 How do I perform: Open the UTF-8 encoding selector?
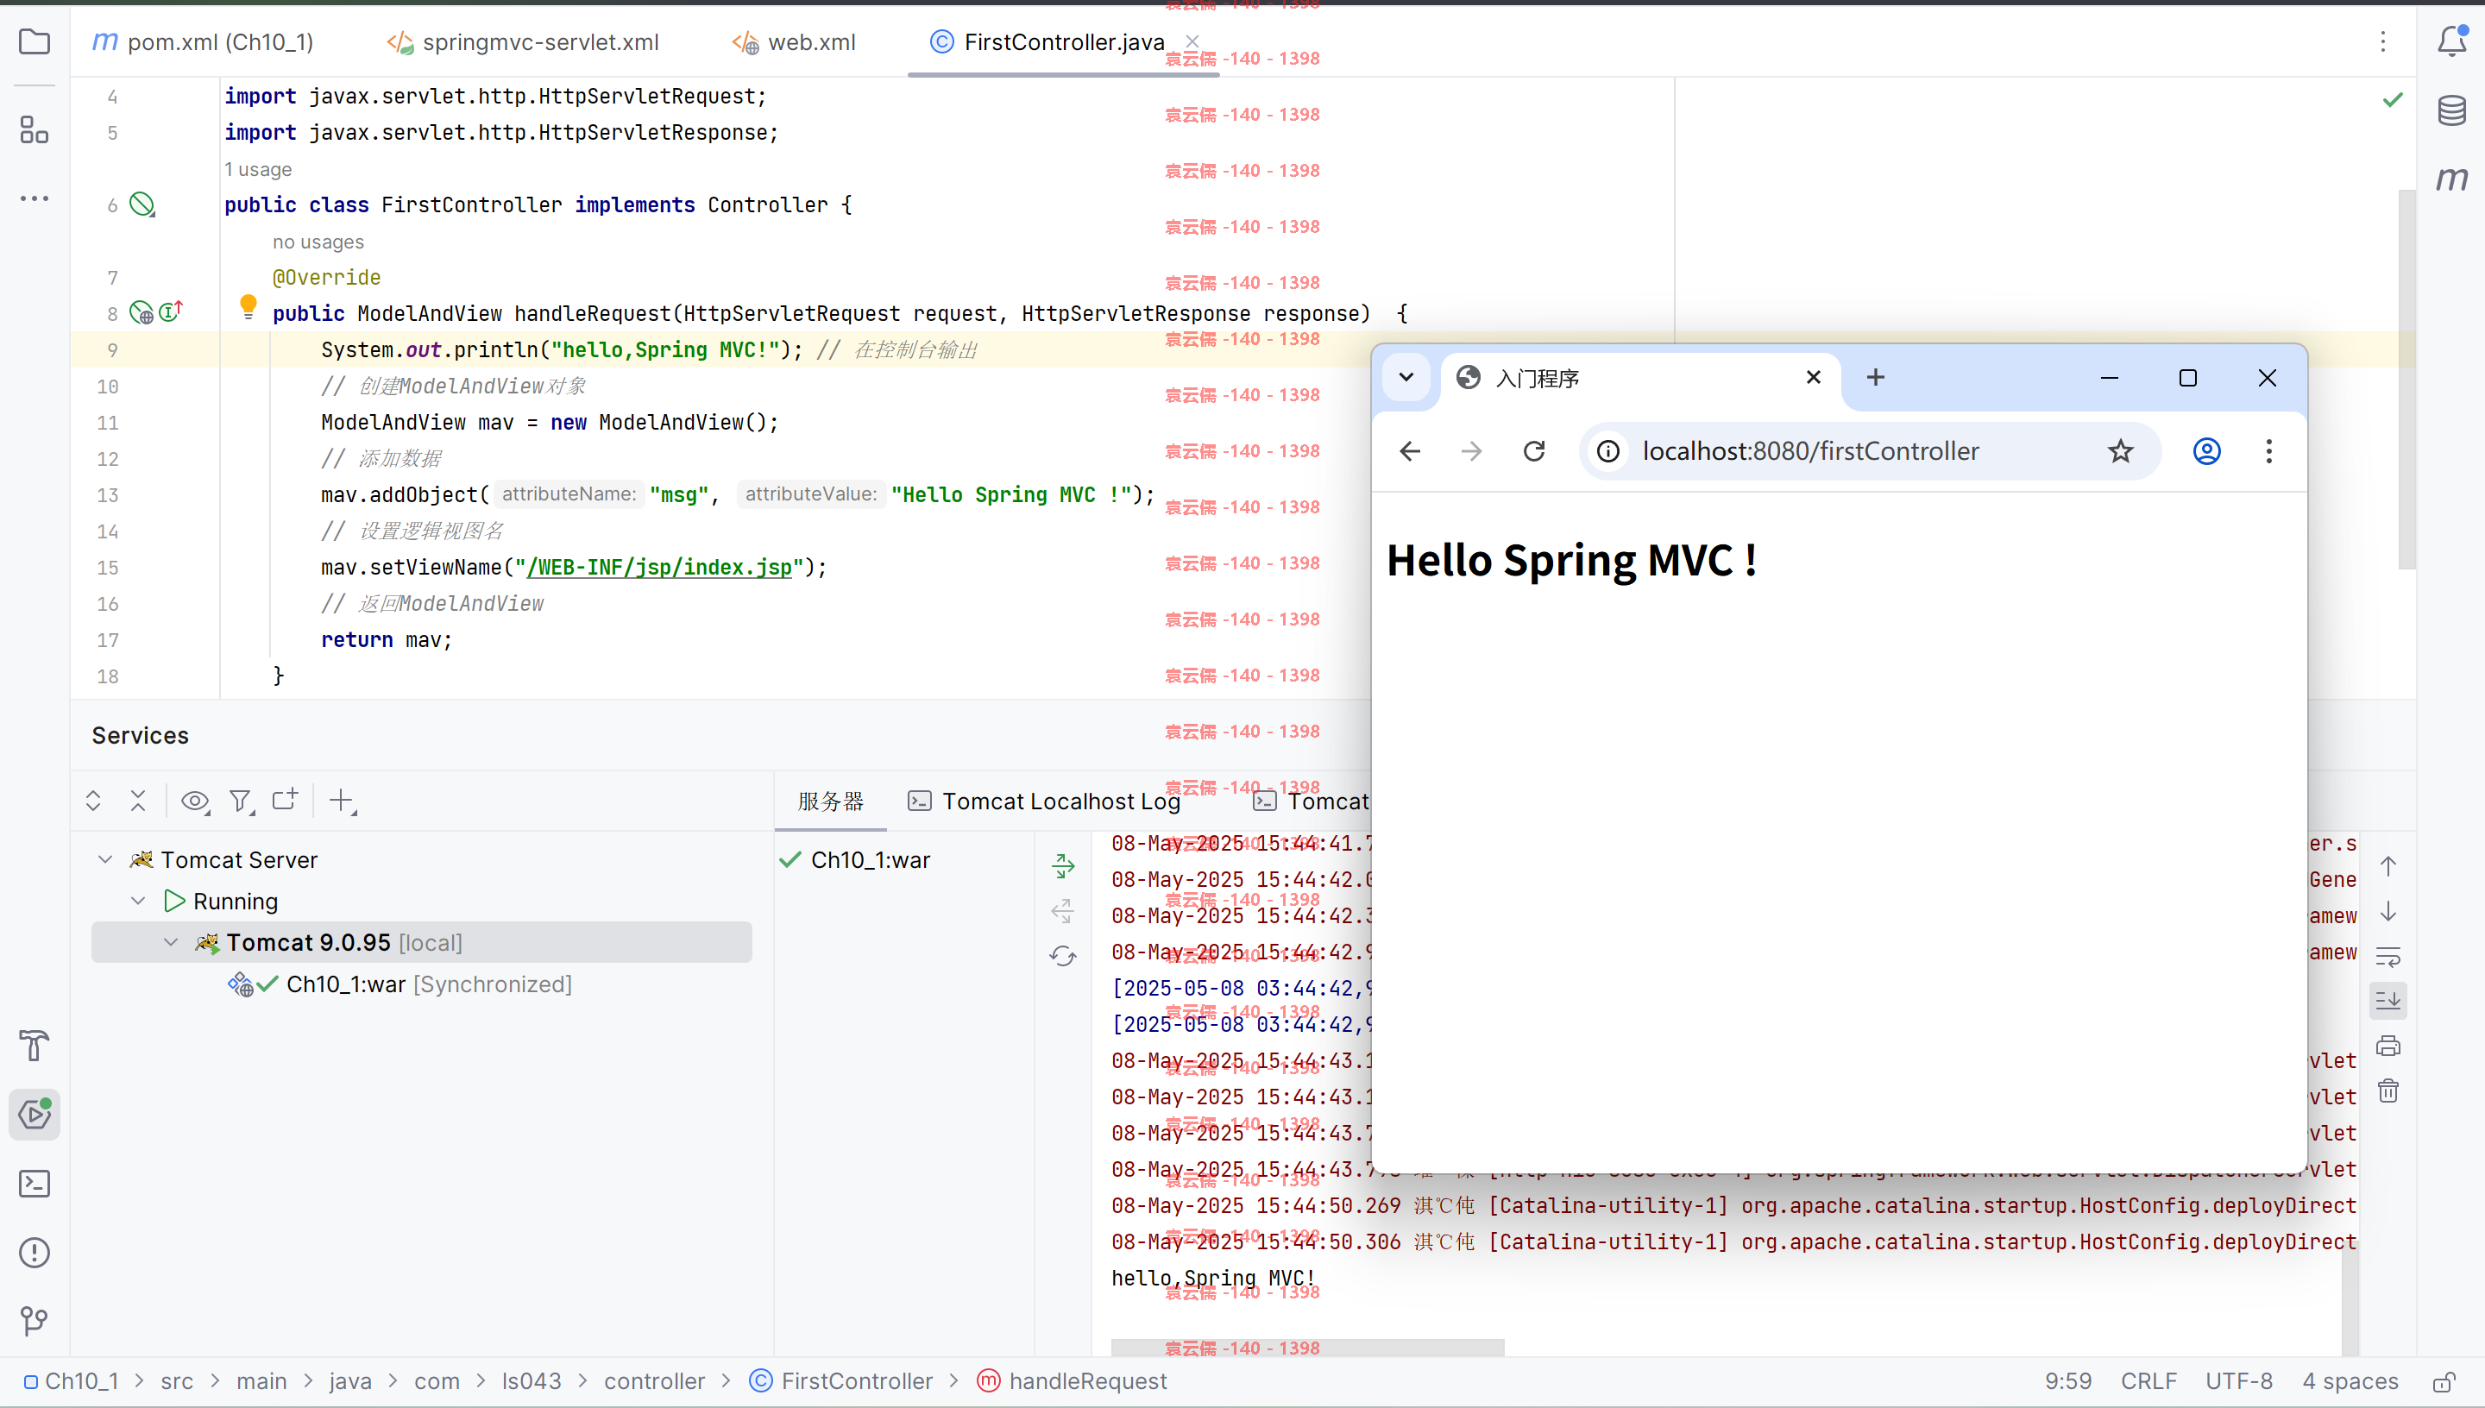(x=2238, y=1382)
